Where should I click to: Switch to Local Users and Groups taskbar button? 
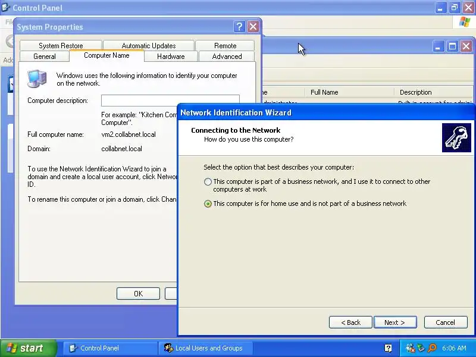tap(205, 348)
